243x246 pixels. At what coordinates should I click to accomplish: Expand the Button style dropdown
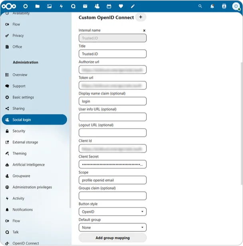click(x=112, y=212)
